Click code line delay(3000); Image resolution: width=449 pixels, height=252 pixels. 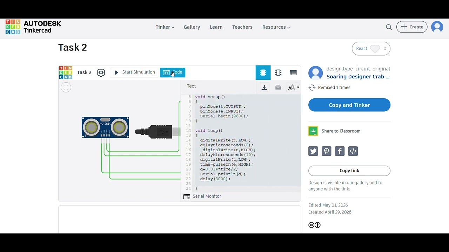pos(215,179)
